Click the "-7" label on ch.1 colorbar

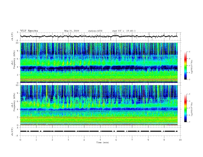click(x=189, y=80)
